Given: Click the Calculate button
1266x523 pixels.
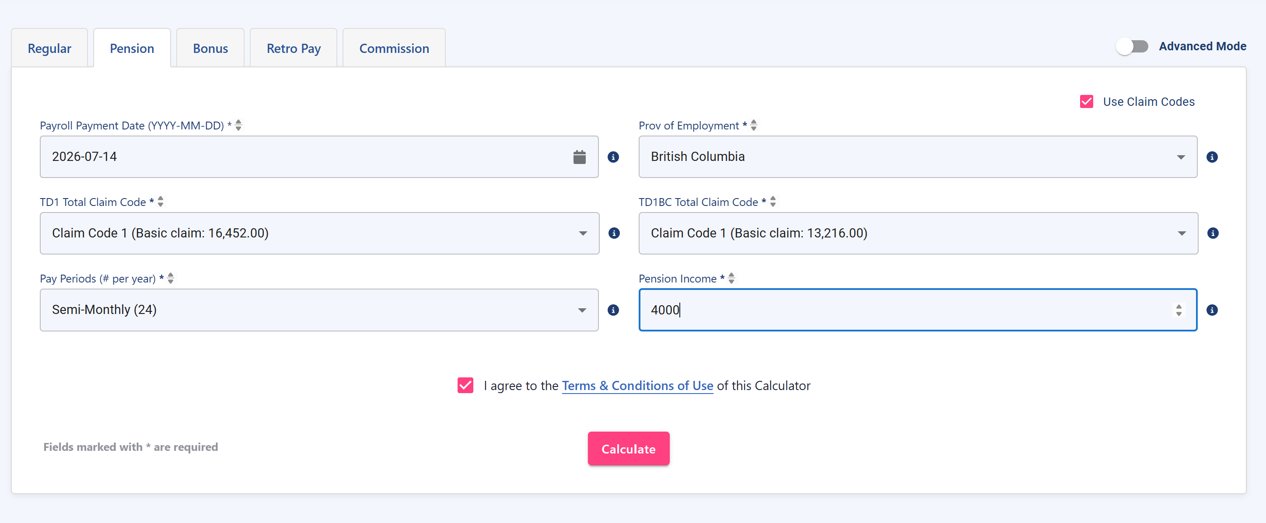Looking at the screenshot, I should 629,449.
